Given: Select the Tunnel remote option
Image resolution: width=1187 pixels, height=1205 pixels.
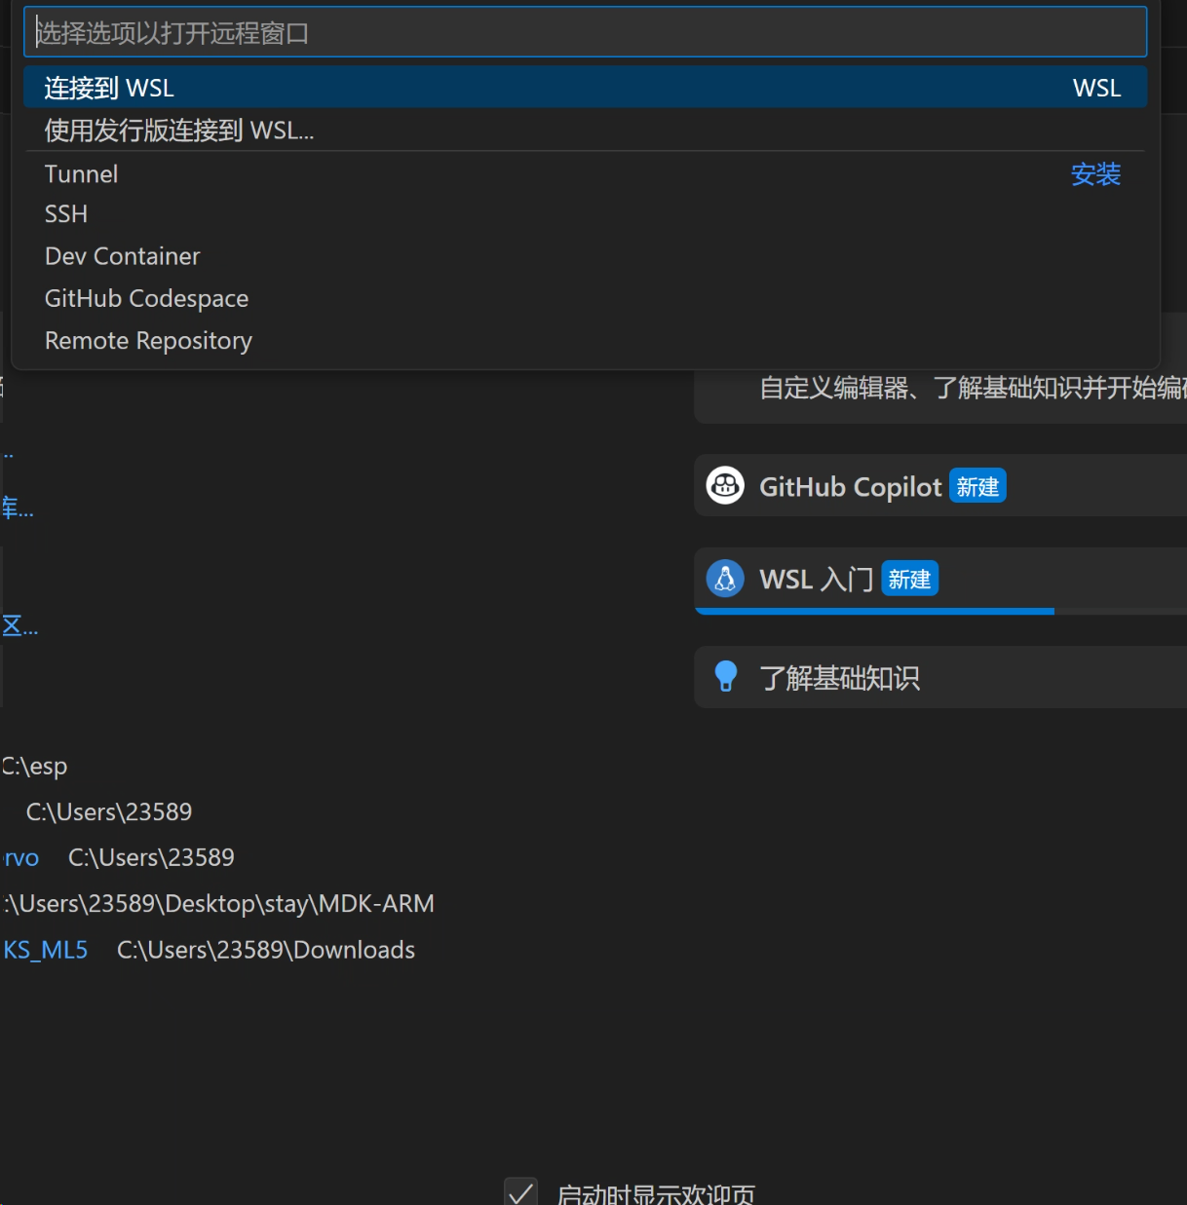Looking at the screenshot, I should [585, 174].
